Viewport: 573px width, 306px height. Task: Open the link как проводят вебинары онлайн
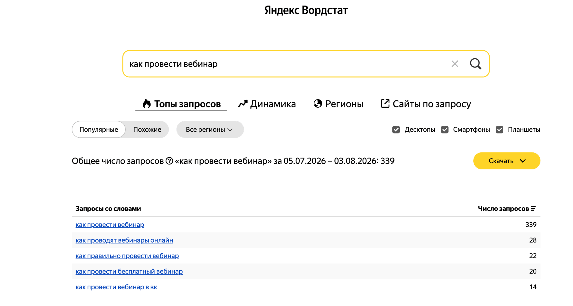[124, 240]
